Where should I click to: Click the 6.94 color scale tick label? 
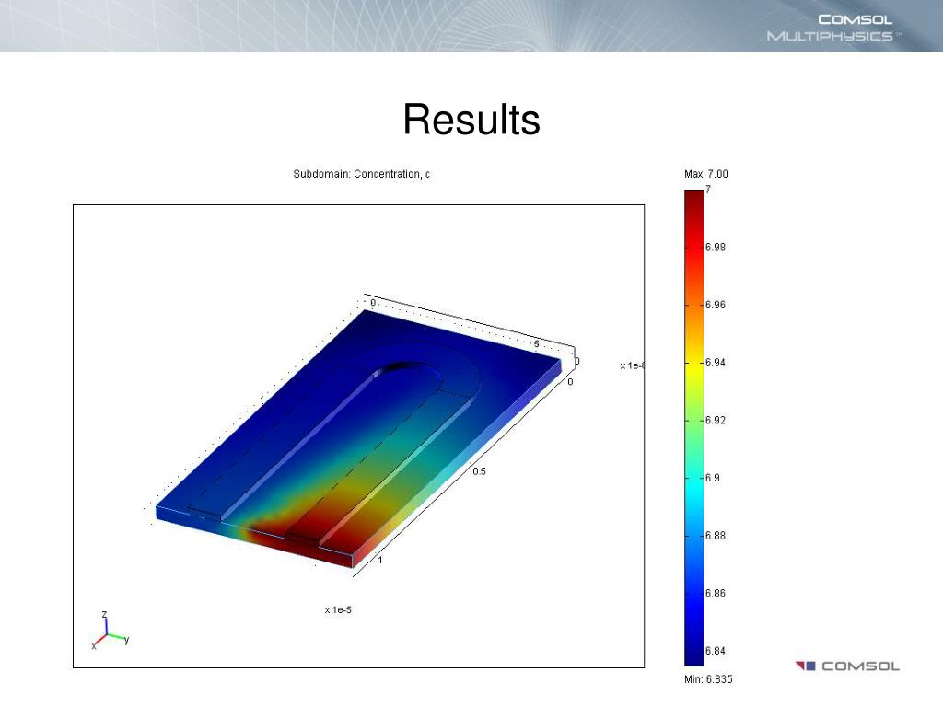[715, 363]
